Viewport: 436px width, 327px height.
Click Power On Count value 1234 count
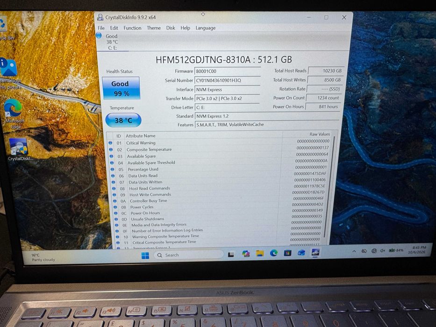[x=324, y=98]
